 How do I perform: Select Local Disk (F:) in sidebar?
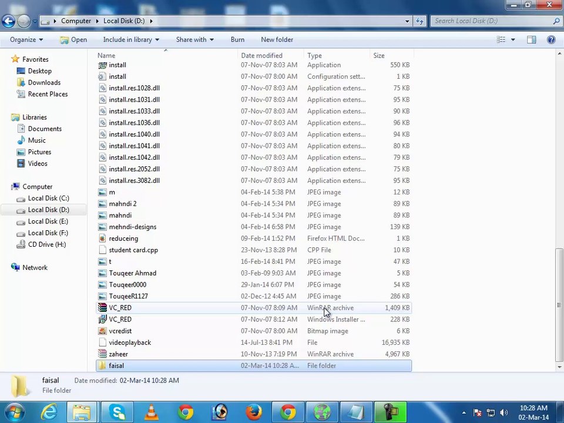[48, 233]
